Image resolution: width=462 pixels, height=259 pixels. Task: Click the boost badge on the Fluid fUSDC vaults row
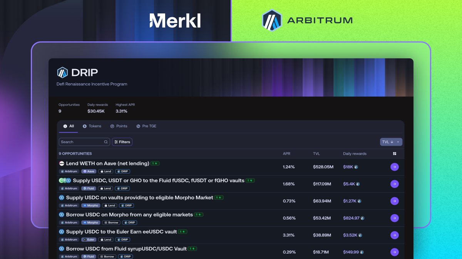click(250, 180)
